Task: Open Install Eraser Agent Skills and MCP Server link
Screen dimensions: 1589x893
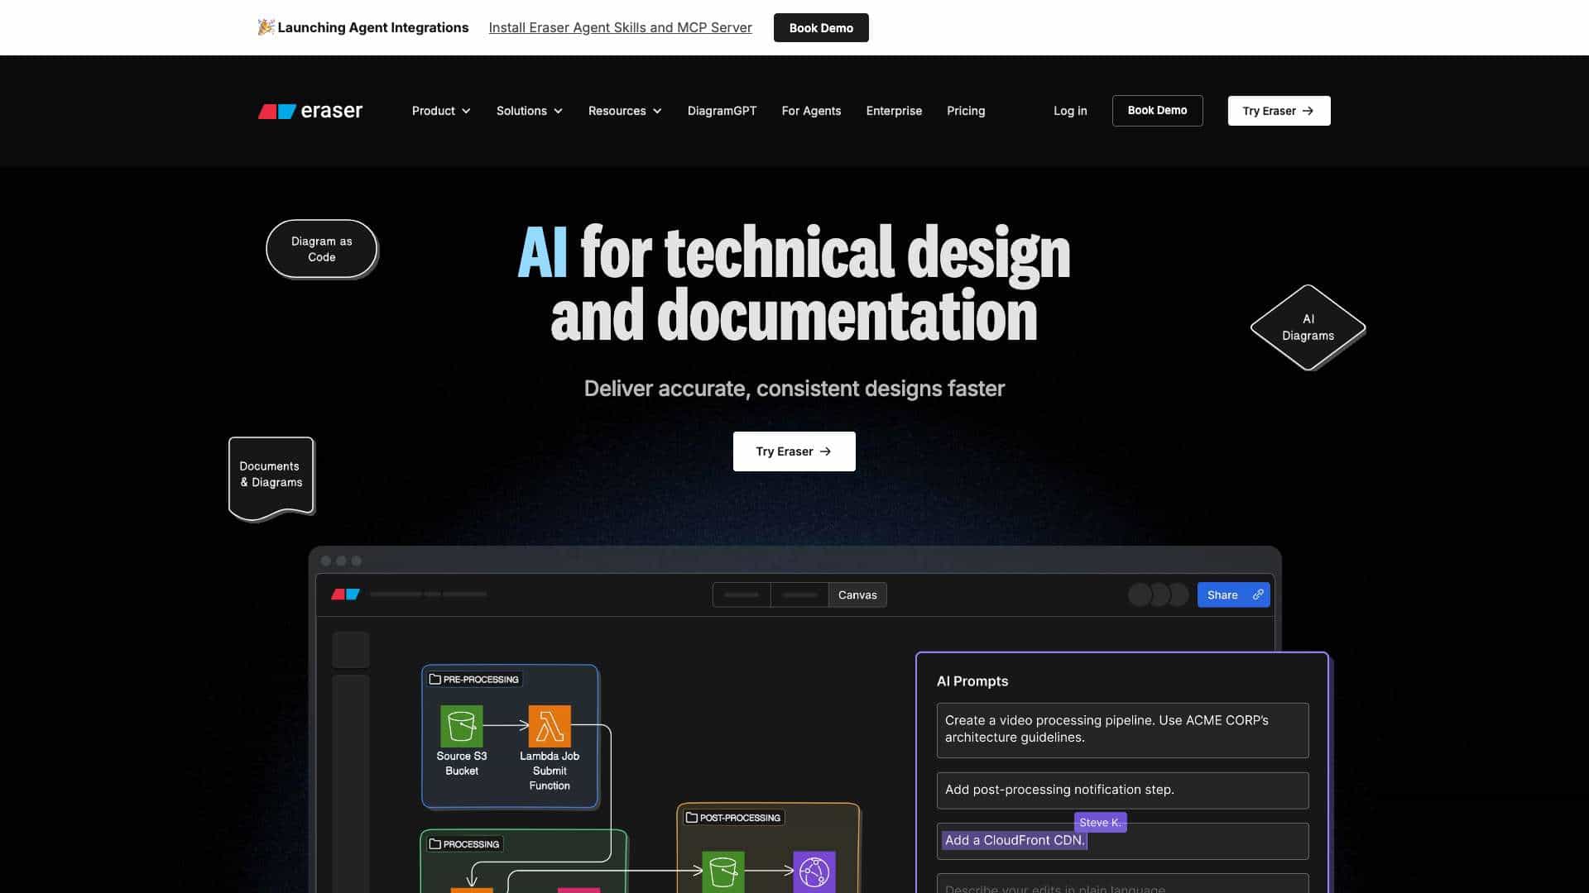Action: 620,27
